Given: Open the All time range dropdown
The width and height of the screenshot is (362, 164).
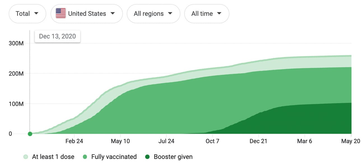Looking at the screenshot, I should click(206, 13).
